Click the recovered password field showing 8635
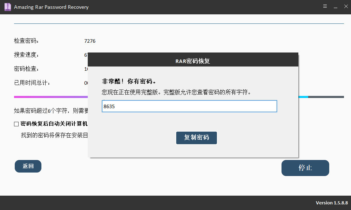 (190, 106)
